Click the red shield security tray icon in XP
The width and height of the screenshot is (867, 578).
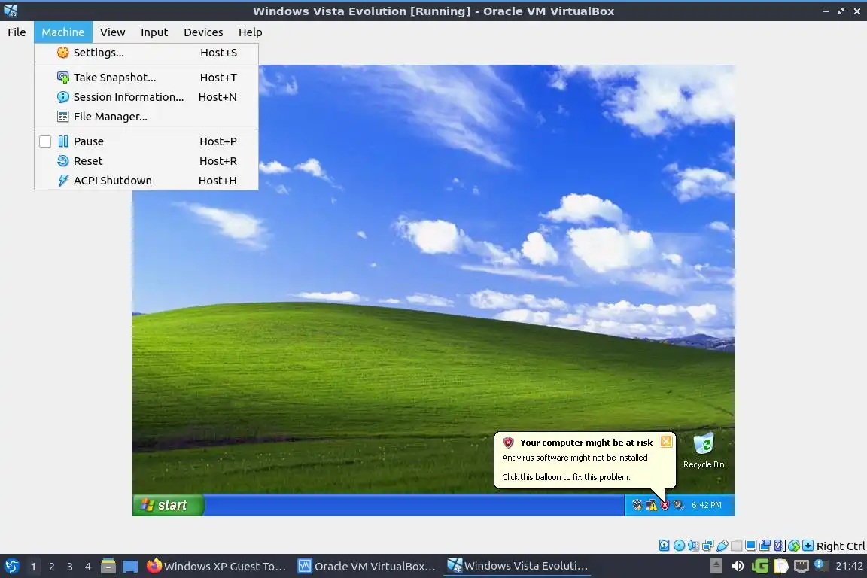[665, 505]
